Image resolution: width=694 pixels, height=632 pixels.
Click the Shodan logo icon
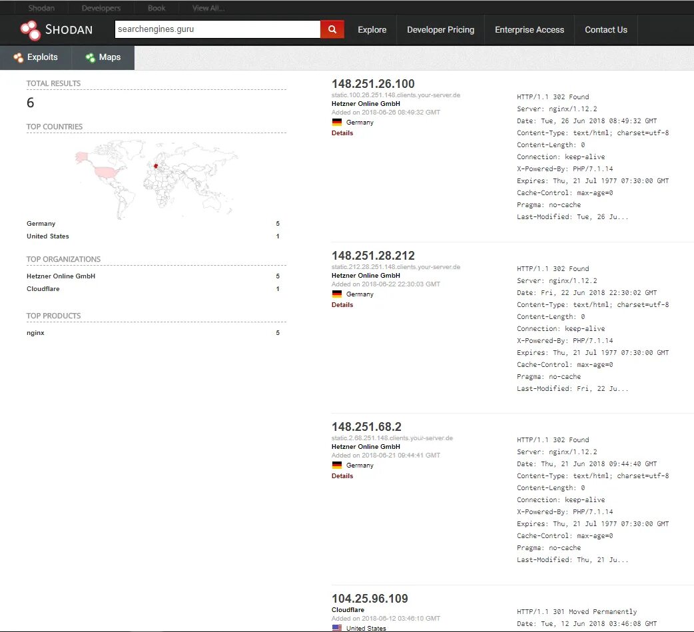pyautogui.click(x=31, y=30)
